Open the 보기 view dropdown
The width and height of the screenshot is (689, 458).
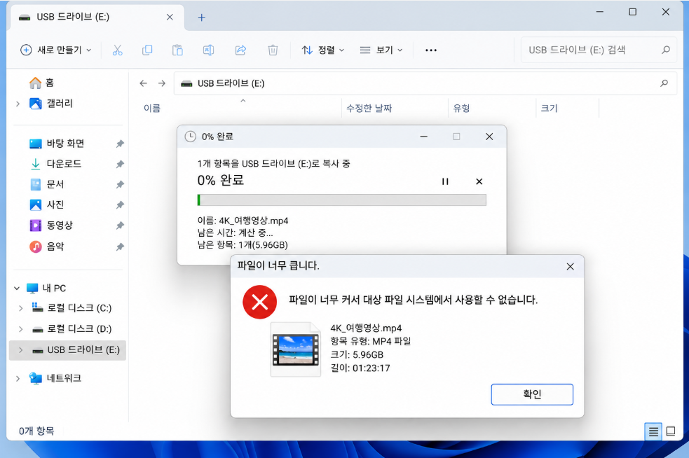point(381,50)
